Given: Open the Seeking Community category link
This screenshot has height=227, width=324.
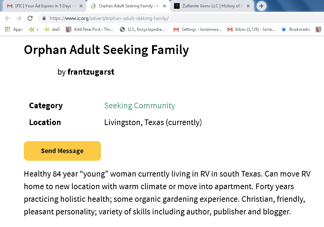Looking at the screenshot, I should click(x=139, y=105).
